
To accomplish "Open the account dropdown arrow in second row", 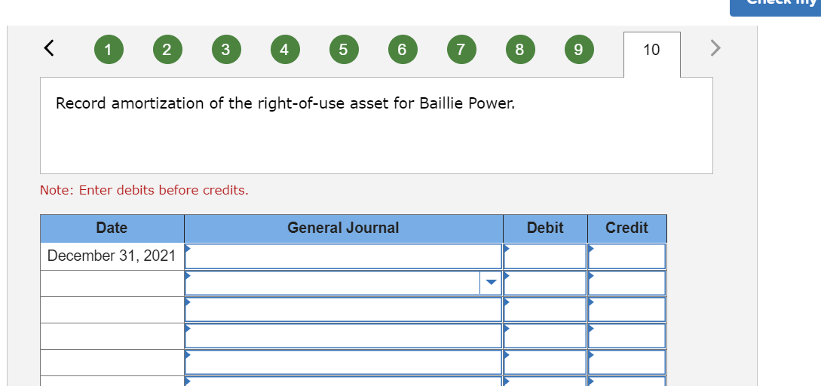I will (x=491, y=283).
